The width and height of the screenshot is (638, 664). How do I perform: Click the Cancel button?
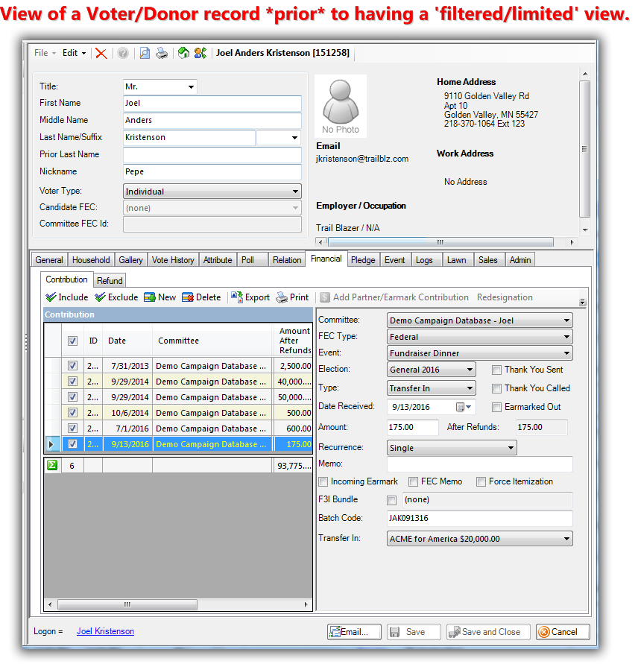click(x=563, y=632)
